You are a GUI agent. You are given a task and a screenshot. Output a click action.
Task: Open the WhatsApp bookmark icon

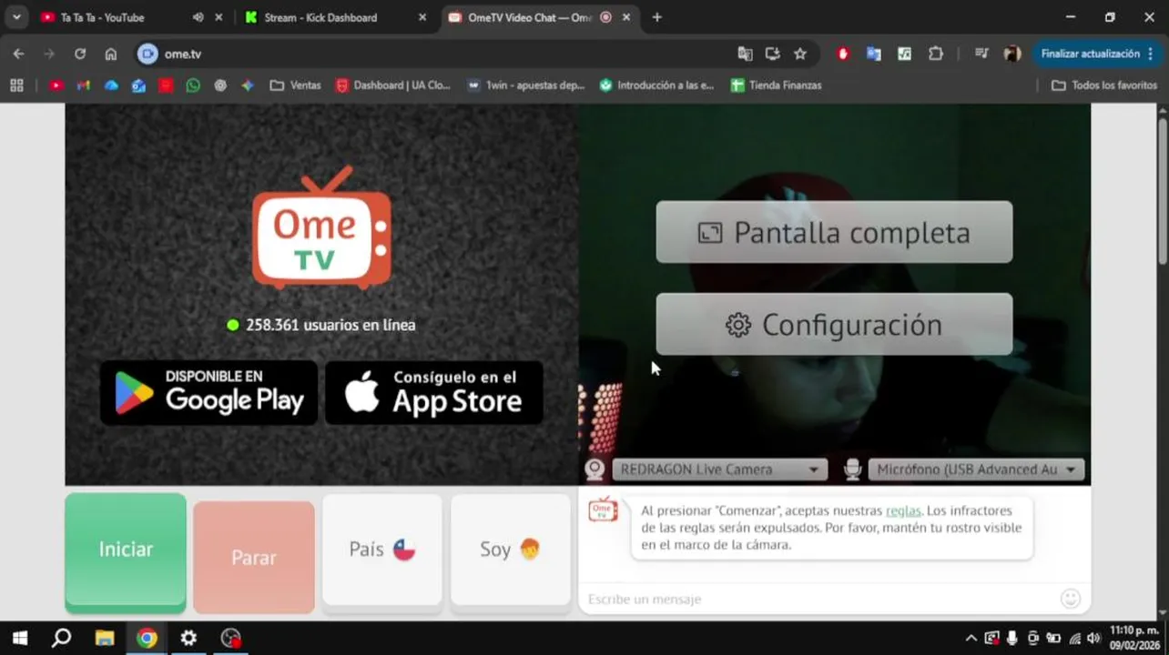point(193,86)
